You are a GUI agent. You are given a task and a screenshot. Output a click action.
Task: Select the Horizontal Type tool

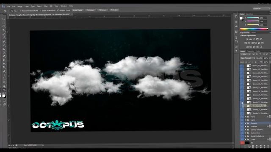4,75
